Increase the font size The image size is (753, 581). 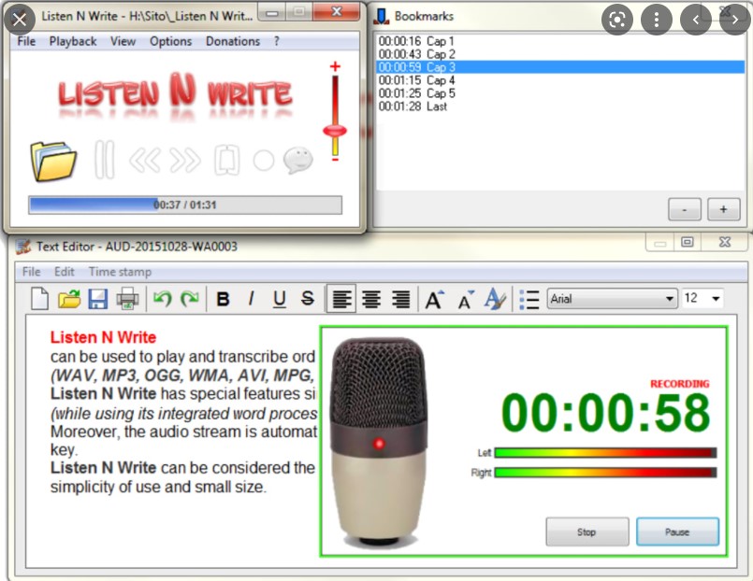point(435,299)
